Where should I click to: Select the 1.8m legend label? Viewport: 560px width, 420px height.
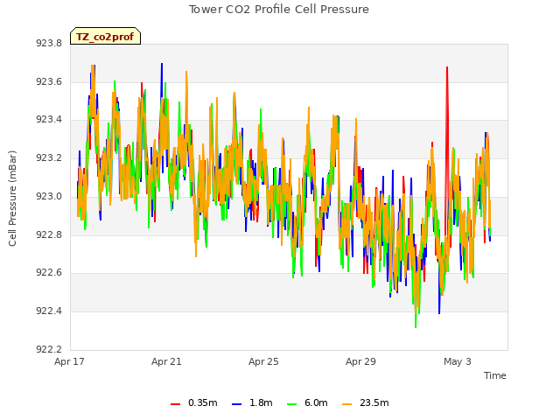[x=261, y=402]
